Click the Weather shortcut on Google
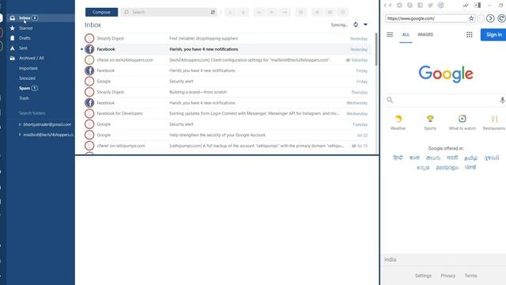 tap(398, 122)
